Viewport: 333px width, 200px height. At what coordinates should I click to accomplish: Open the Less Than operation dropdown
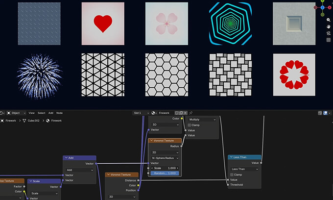click(x=244, y=169)
